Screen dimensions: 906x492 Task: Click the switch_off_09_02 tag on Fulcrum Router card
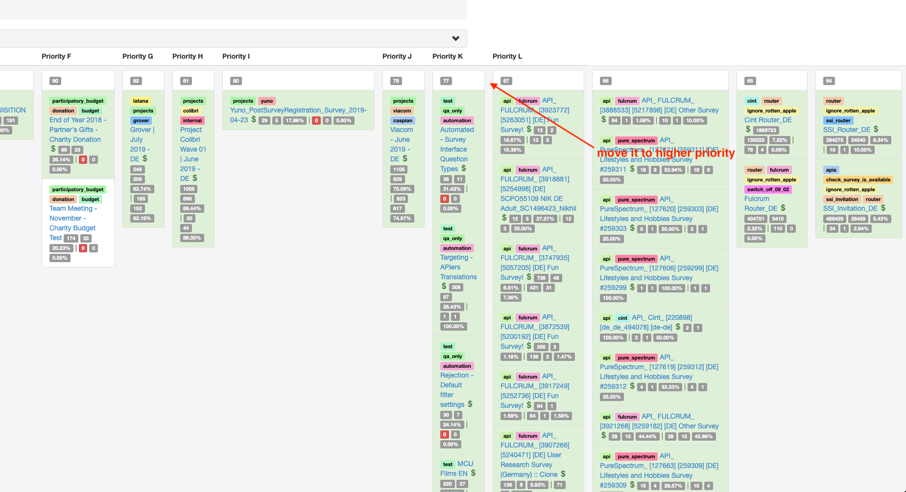[768, 189]
